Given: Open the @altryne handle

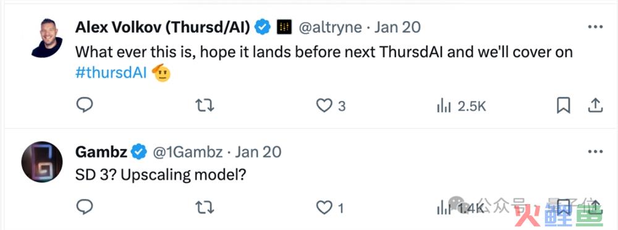Looking at the screenshot, I should (330, 27).
